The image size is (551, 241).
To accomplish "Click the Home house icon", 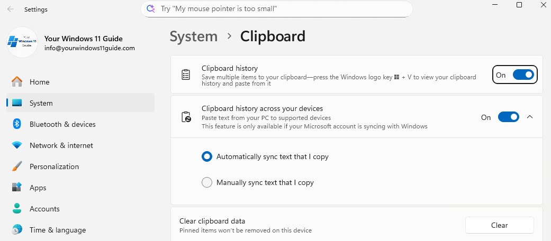I will [x=17, y=82].
